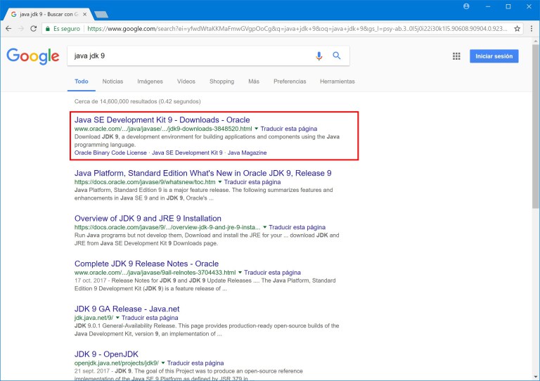
Task: Click the Google logo
Action: pos(32,56)
